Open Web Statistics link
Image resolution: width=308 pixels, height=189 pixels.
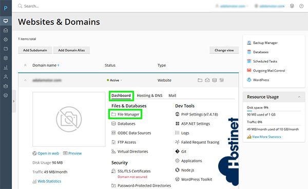(x=47, y=181)
